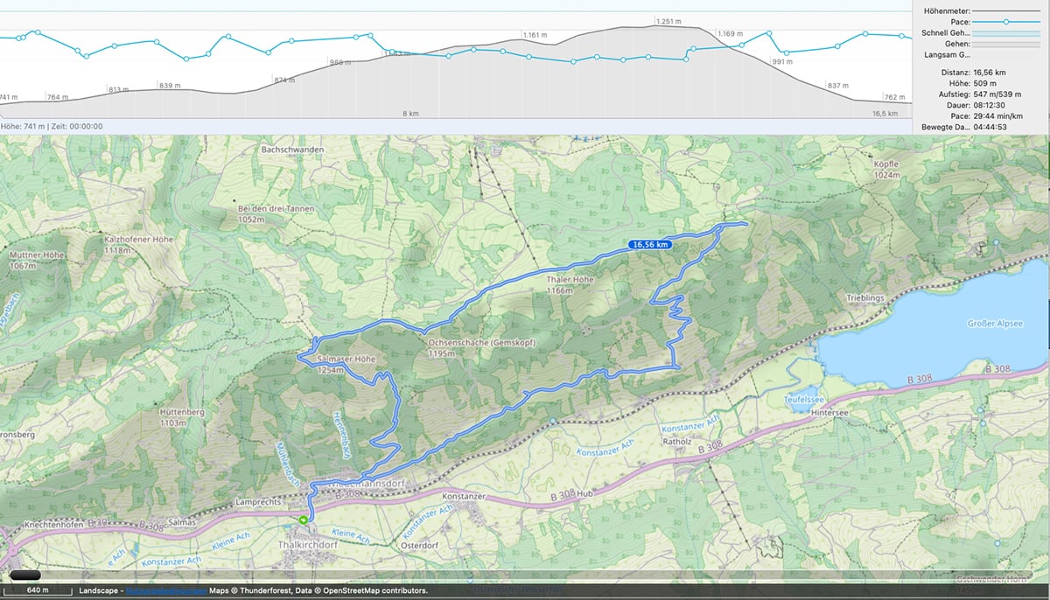Click the green route start marker near Thalkirchdorf
The height and width of the screenshot is (600, 1050).
pos(303,519)
